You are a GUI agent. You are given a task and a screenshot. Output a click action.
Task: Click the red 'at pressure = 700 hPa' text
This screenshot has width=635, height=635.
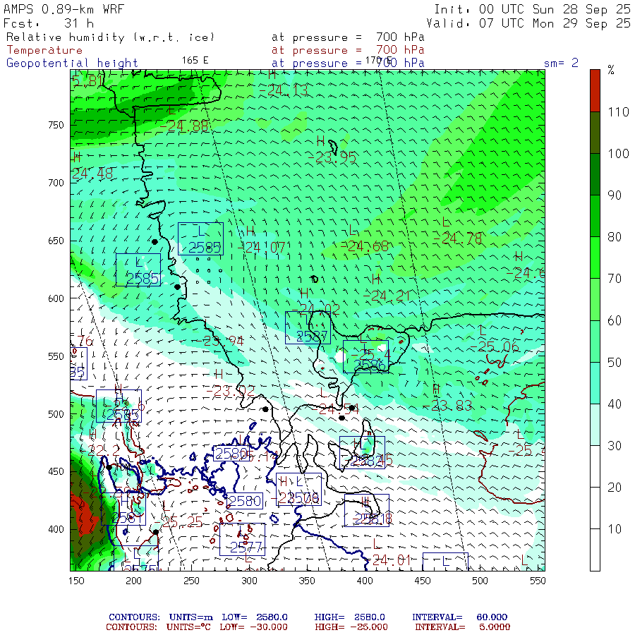(x=348, y=50)
